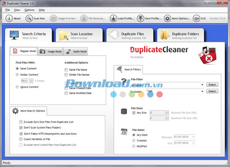The width and height of the screenshot is (230, 167).
Task: Click the File Dates calendar icon
Action: click(124, 131)
